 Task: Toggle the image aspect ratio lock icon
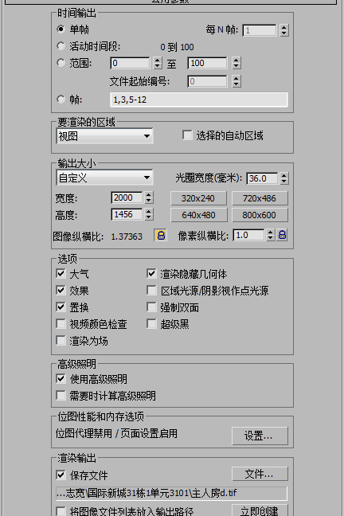[x=161, y=235]
